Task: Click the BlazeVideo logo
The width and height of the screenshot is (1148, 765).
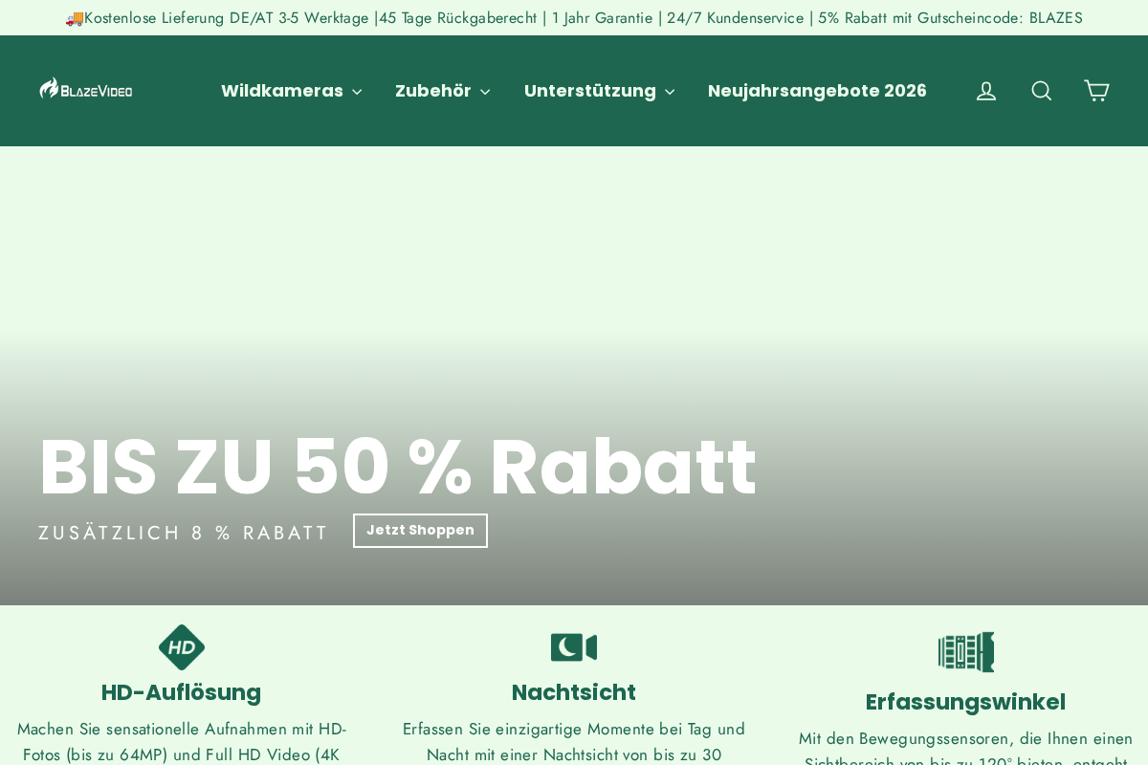Action: pos(85,88)
